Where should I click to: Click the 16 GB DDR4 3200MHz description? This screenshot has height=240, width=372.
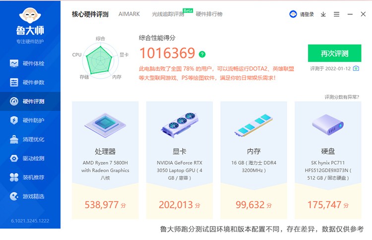(253, 166)
